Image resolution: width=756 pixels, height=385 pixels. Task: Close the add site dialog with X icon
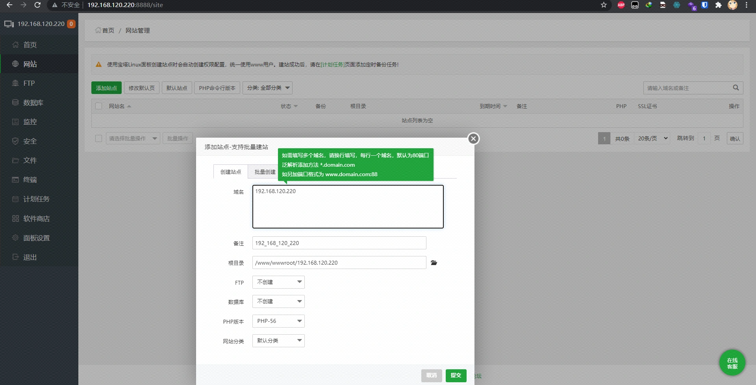coord(473,138)
